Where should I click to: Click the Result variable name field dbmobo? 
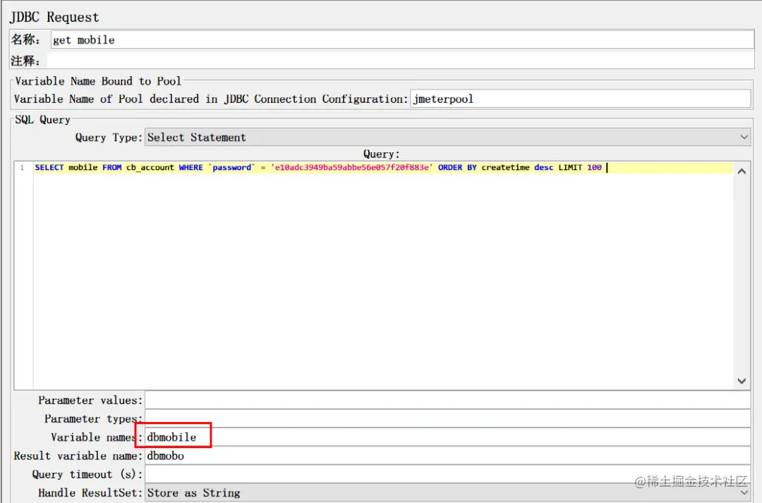point(447,456)
